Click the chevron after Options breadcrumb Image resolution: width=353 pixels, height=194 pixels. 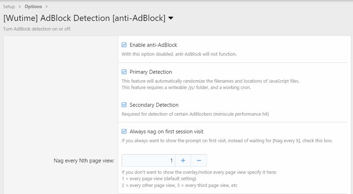click(x=47, y=6)
